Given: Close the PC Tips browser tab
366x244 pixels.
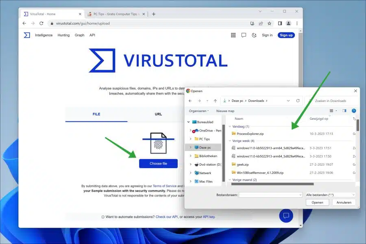Looking at the screenshot, I should click(144, 14).
